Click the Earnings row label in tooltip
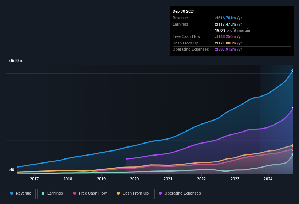Image resolution: width=299 pixels, height=204 pixels. tap(180, 24)
